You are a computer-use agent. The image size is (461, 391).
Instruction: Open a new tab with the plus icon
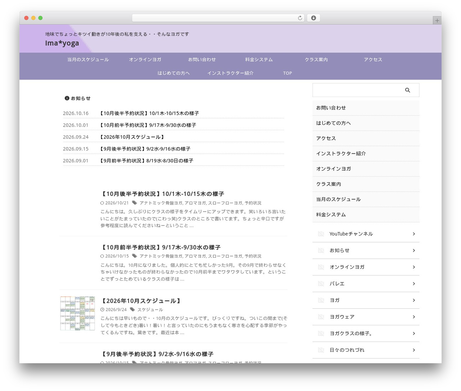click(437, 21)
